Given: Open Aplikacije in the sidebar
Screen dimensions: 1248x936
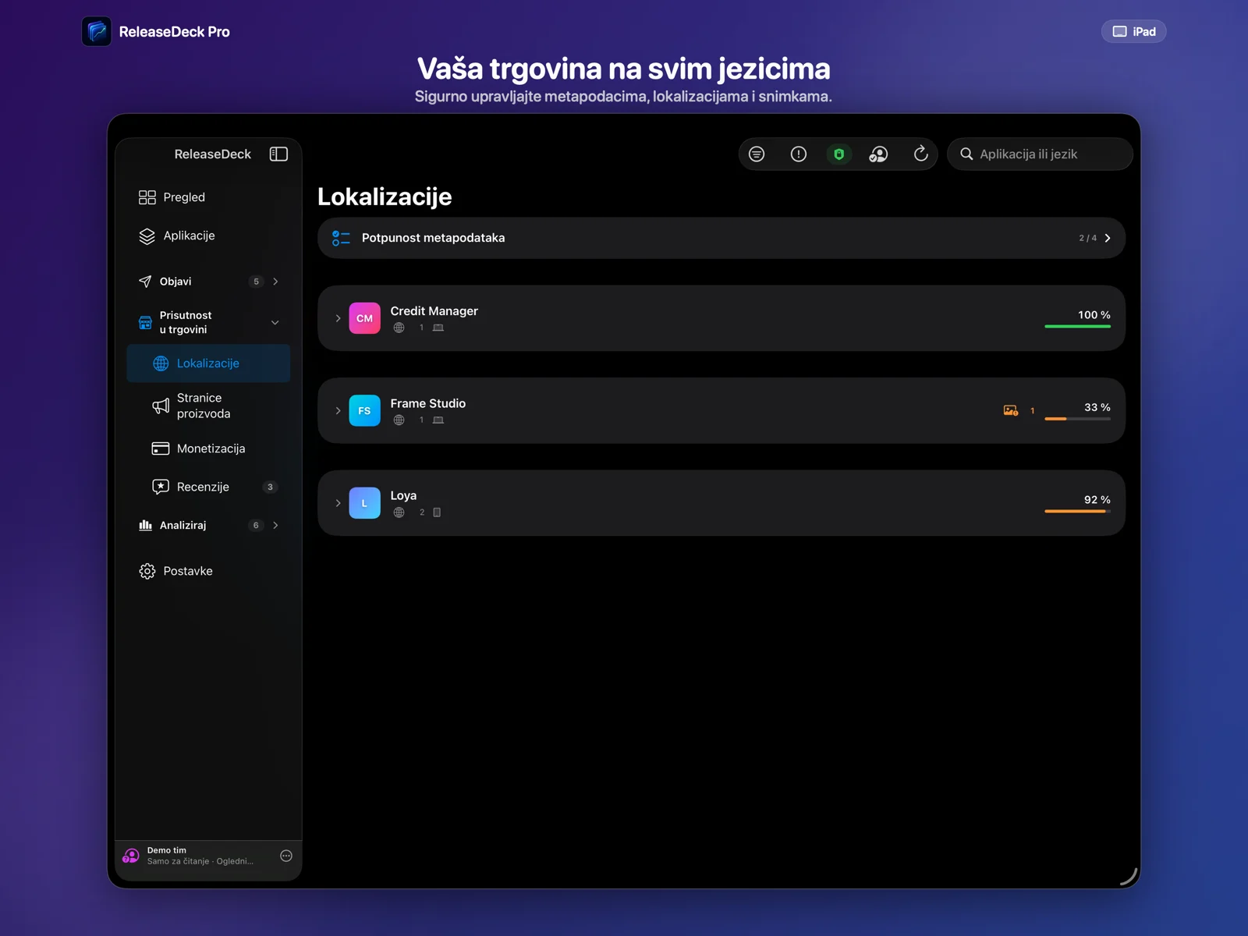Looking at the screenshot, I should pos(208,236).
